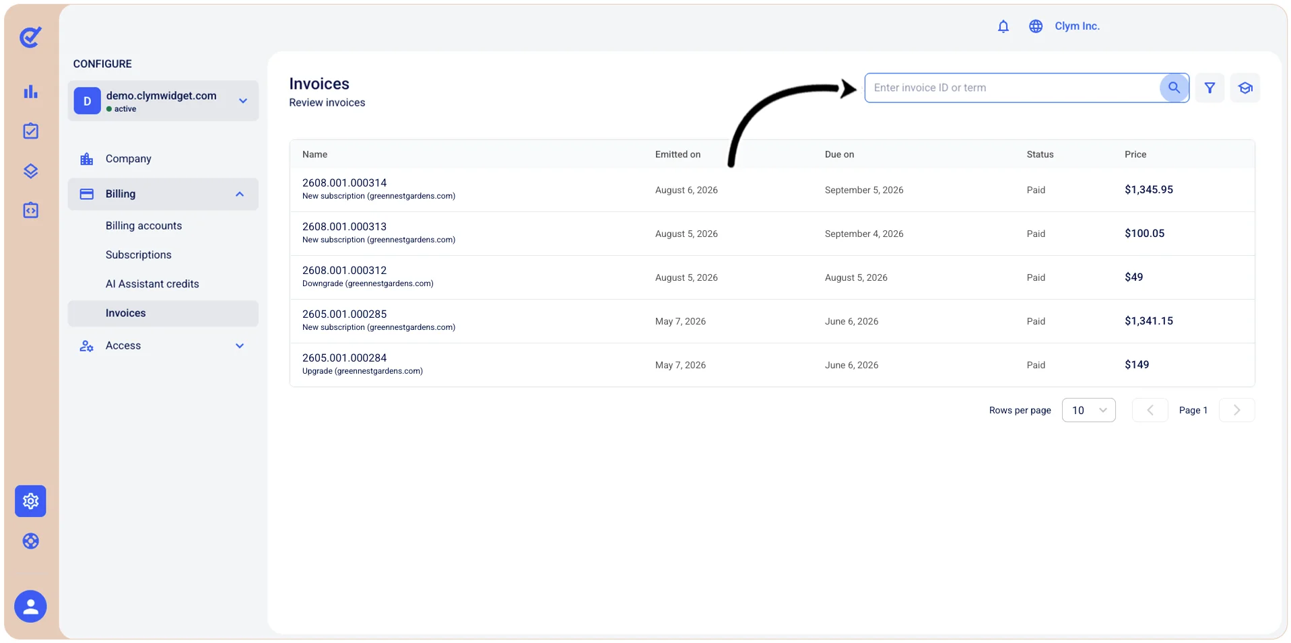
Task: Open AI Assistant credits
Action: point(152,284)
